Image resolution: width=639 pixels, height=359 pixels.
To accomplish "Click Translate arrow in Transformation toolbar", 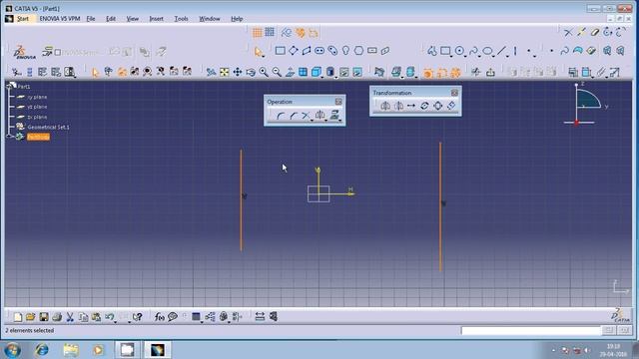I will coord(411,106).
